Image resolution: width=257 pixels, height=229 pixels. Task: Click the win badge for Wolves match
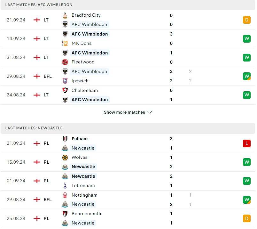click(x=246, y=162)
